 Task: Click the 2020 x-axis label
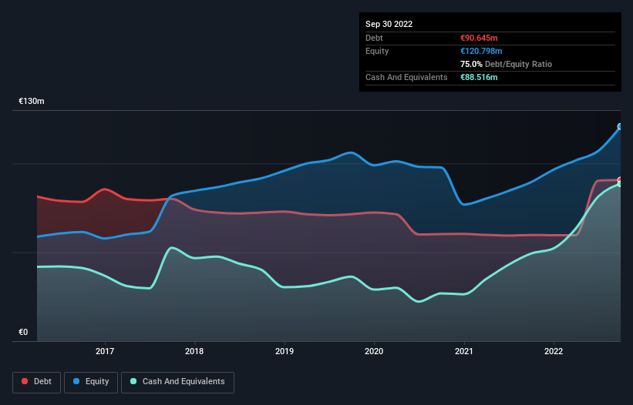[x=374, y=351]
